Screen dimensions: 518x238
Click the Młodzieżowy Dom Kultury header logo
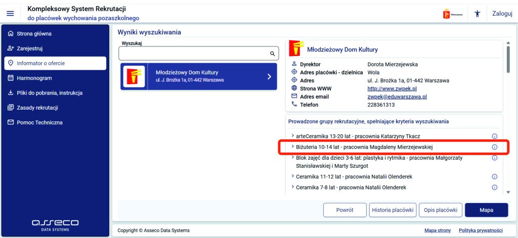[296, 49]
